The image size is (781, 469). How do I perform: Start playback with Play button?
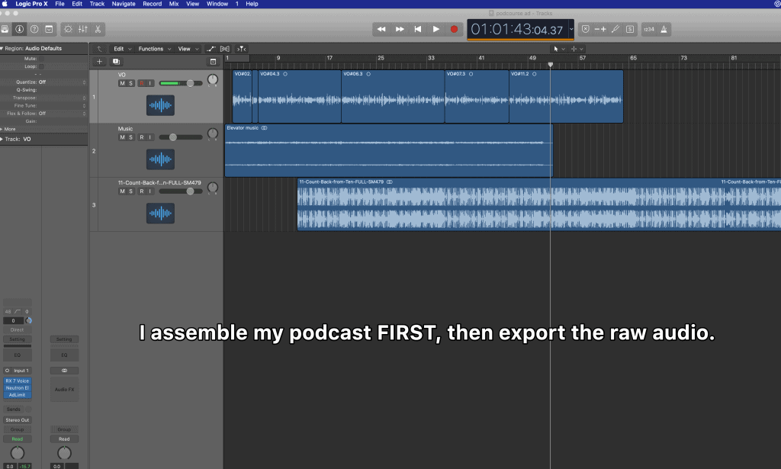435,30
